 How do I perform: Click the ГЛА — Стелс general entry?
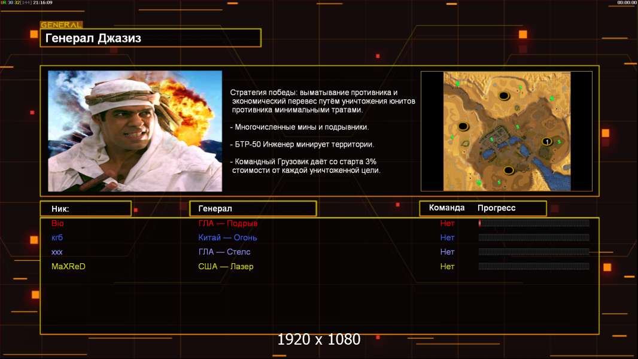pyautogui.click(x=224, y=252)
